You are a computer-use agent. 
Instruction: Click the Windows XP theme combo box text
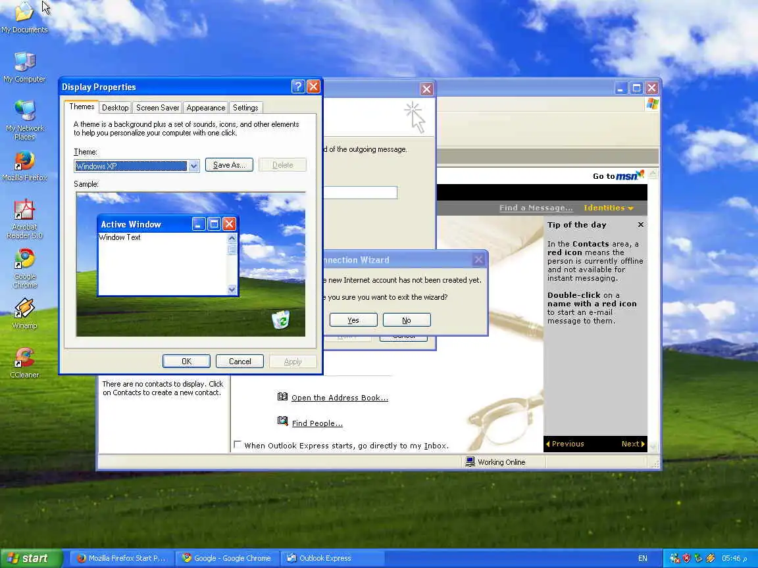coord(130,166)
